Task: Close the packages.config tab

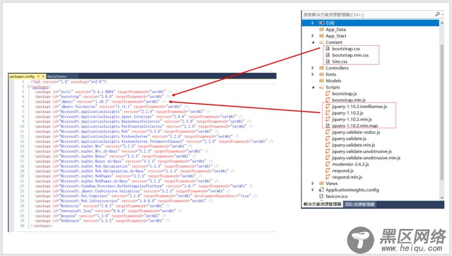Action: coord(43,76)
